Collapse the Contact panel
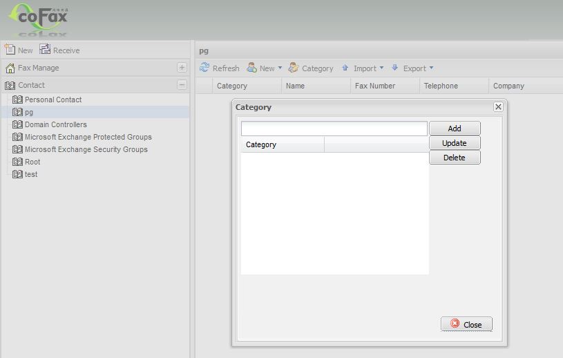Image resolution: width=563 pixels, height=358 pixels. pyautogui.click(x=182, y=85)
